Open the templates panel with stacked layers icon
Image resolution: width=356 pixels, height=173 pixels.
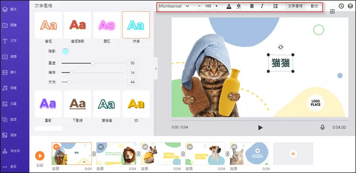(5, 10)
